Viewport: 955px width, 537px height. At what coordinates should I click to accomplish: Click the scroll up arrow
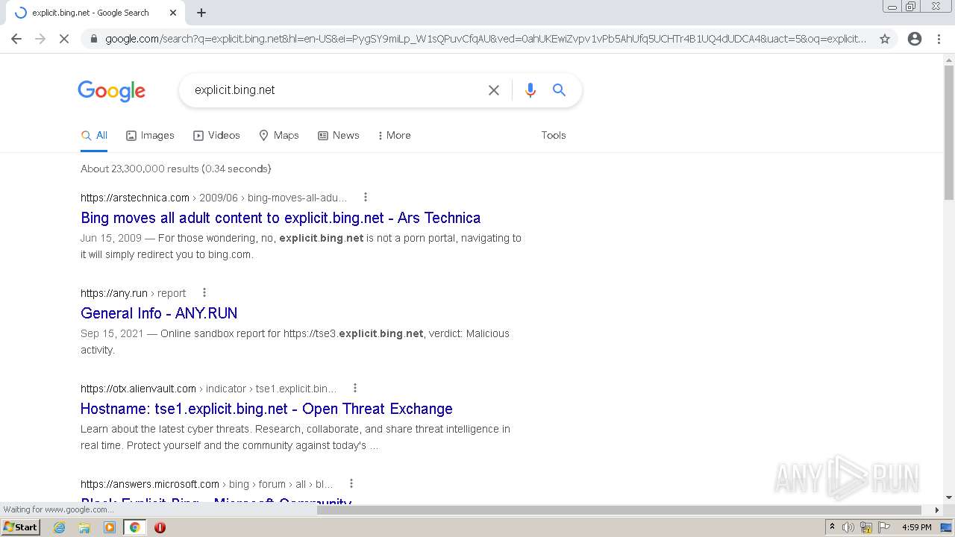[x=949, y=59]
